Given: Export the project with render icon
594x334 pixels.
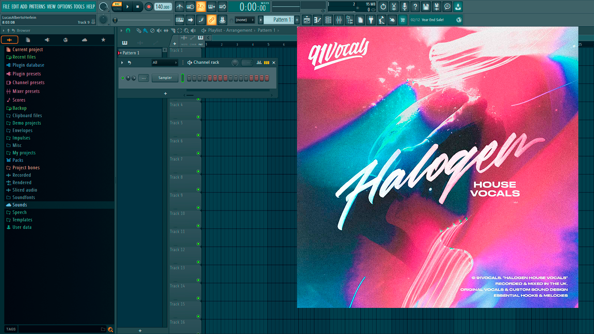Looking at the screenshot, I should click(x=437, y=7).
